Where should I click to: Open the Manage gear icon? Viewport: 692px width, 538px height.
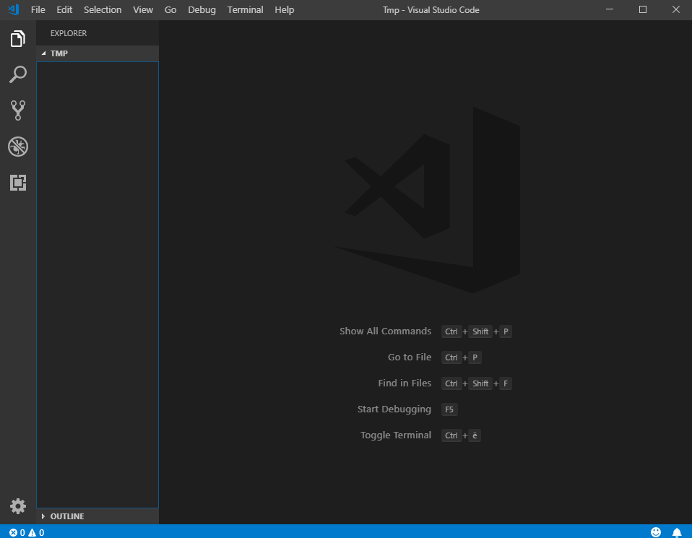[x=17, y=506]
